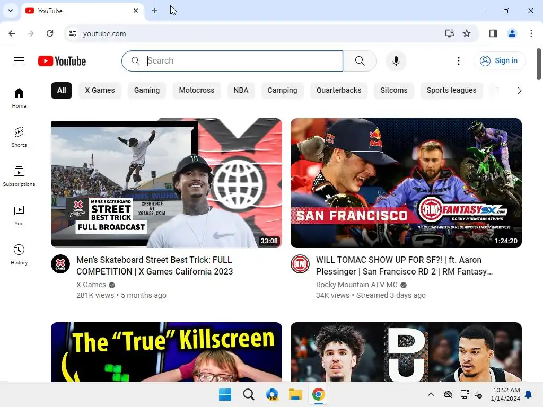Select the X Games filter chip
The height and width of the screenshot is (407, 543).
point(100,90)
